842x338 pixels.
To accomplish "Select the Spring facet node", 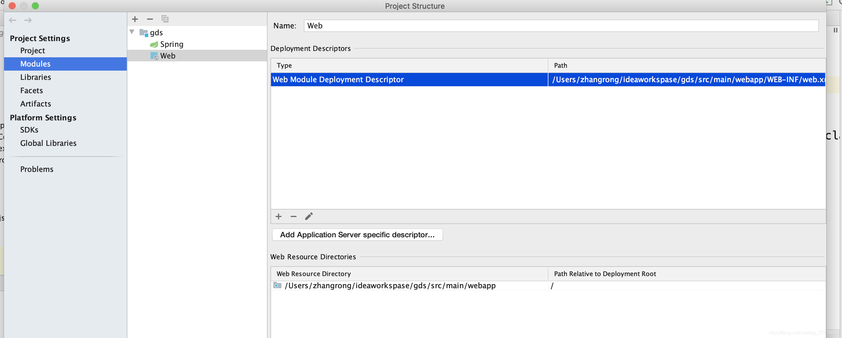I will click(x=171, y=44).
